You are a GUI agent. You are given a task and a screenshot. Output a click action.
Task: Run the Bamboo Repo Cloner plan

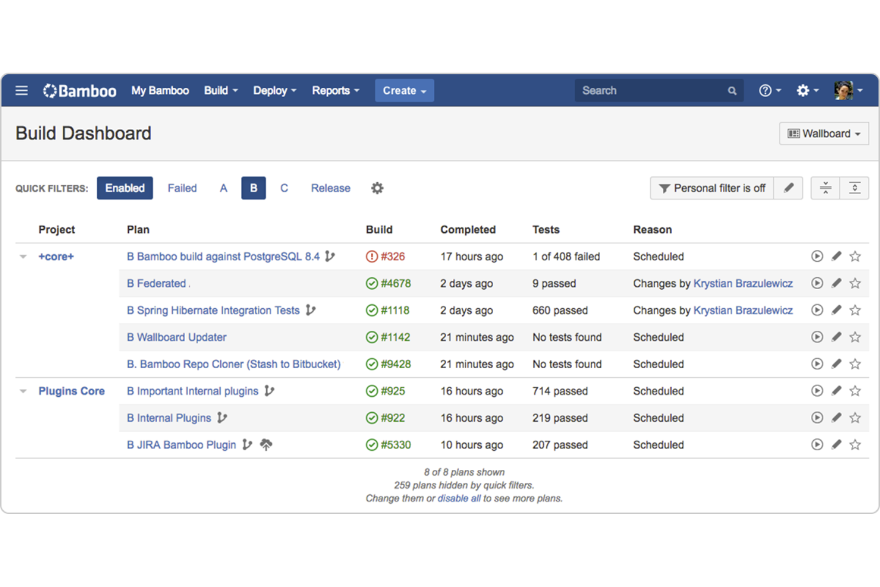click(x=817, y=363)
